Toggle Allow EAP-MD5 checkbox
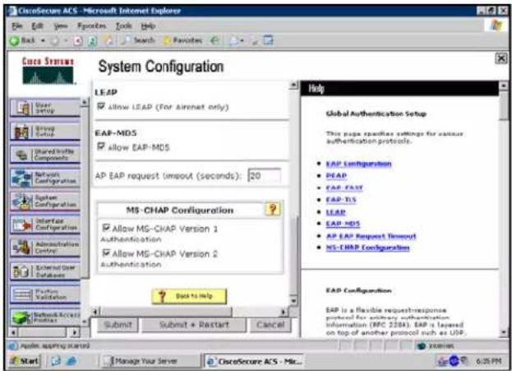512x371 pixels. coord(101,146)
